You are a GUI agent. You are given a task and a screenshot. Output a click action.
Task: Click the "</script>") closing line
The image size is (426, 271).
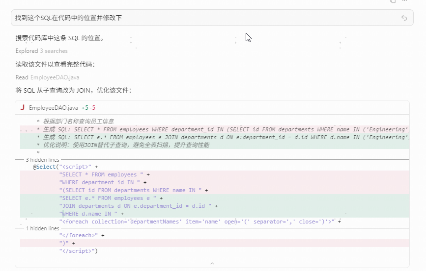tap(79, 251)
